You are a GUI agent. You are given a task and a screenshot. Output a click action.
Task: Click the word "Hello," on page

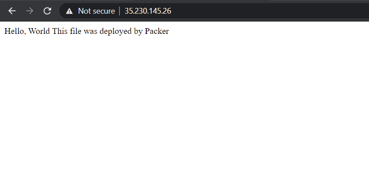coord(15,31)
